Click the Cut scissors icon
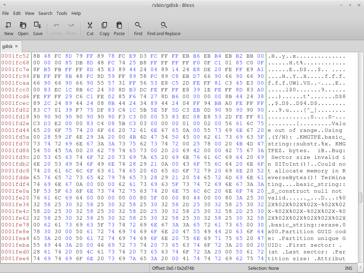Image resolution: width=364 pixels, height=273 pixels. (90, 28)
